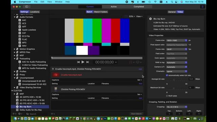Select Uncompressed 8-bit 422 setting

(x=34, y=81)
